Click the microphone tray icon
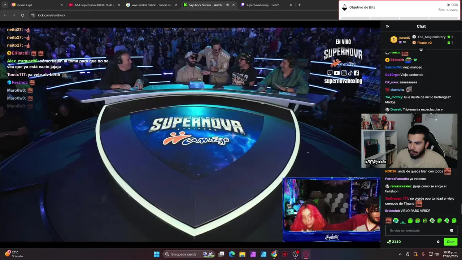This screenshot has height=260, width=462. click(x=423, y=254)
